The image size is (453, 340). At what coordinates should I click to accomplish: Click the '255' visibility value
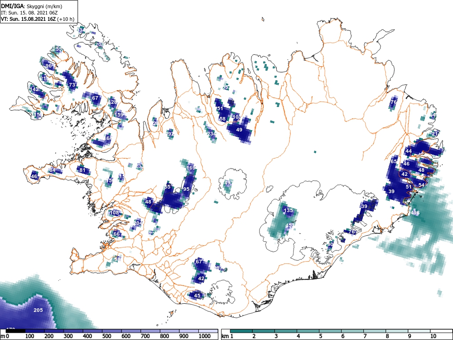click(57, 49)
